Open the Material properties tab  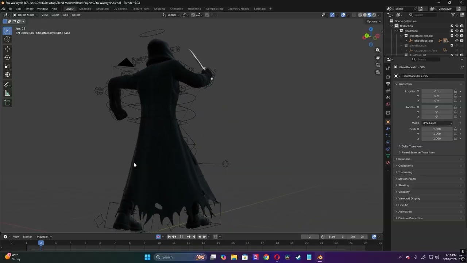tap(388, 163)
